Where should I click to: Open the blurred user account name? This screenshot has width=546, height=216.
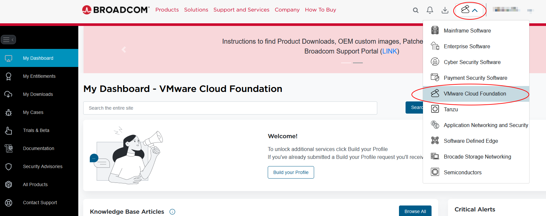506,10
